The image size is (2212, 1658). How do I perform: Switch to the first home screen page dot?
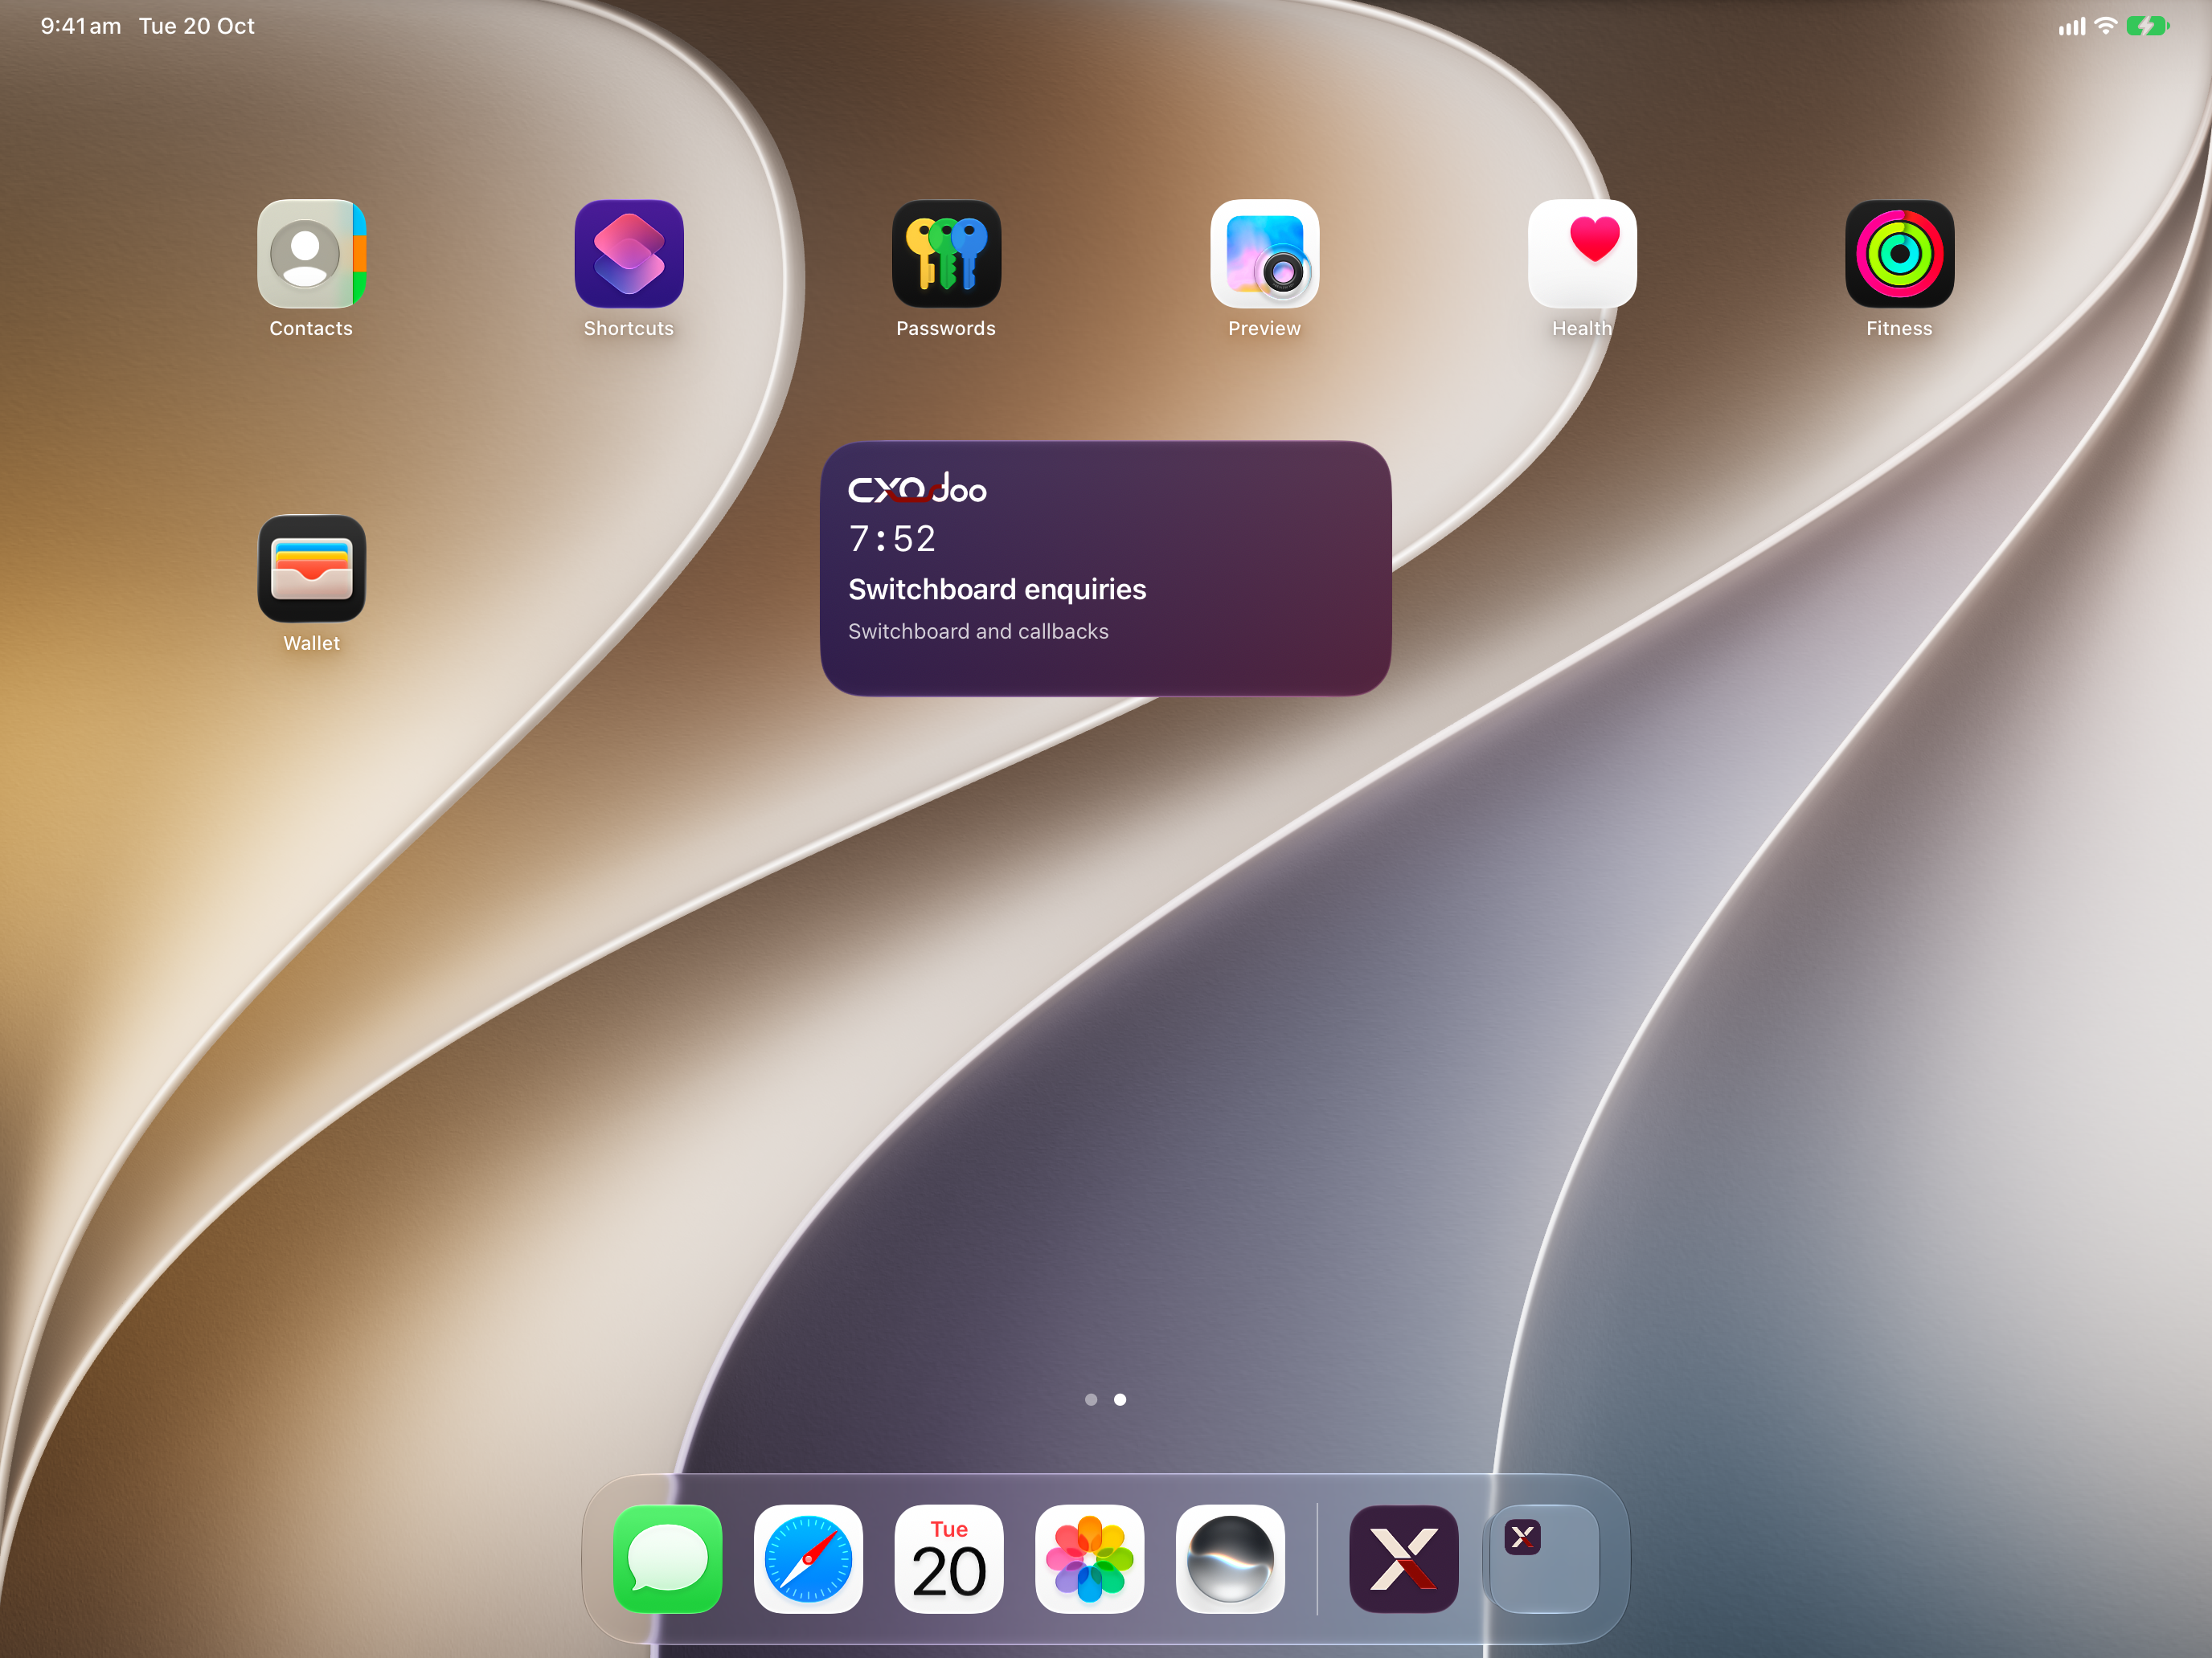1091,1399
